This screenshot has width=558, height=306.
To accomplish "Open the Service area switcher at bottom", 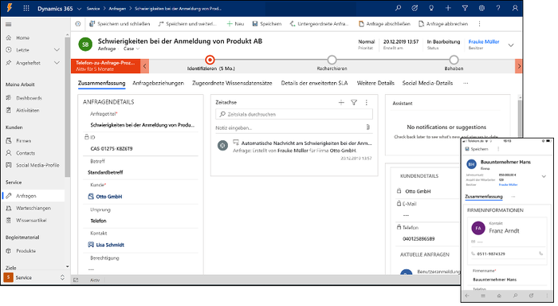I will click(34, 277).
